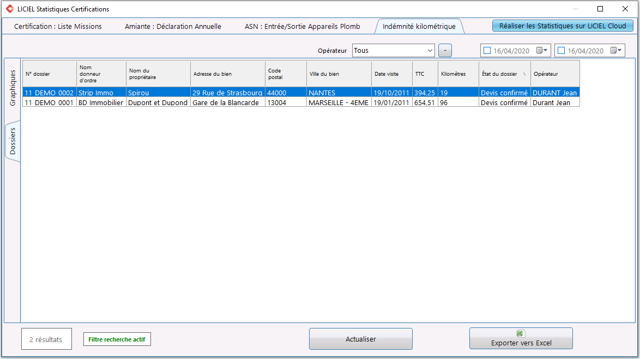Open ASN : Entrée/Sortie Appareils Plomb tab
The height and width of the screenshot is (359, 640).
tap(303, 26)
